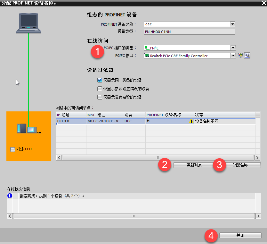Image resolution: width=267 pixels, height=244 pixels.
Task: Enable show only devices without names checkbox
Action: click(x=100, y=97)
